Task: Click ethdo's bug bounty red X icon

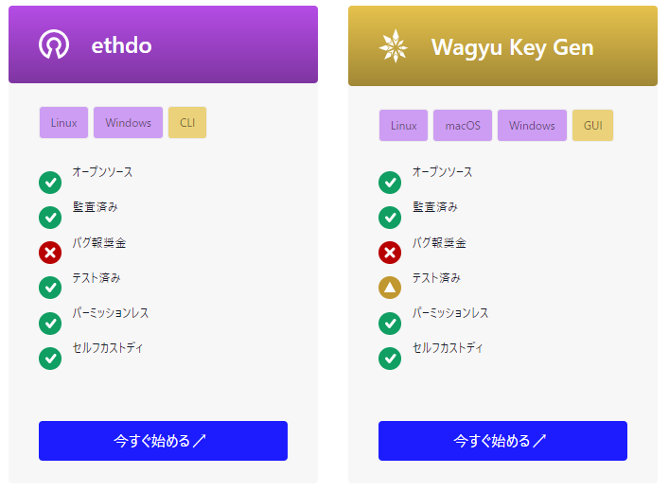Action: pos(50,253)
